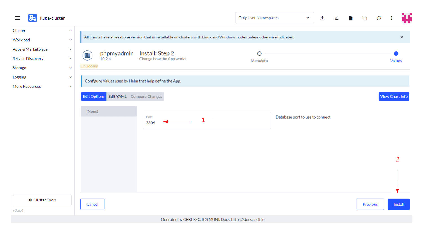The height and width of the screenshot is (234, 443).
Task: Click the Rancher cluster logo icon
Action: click(x=32, y=18)
